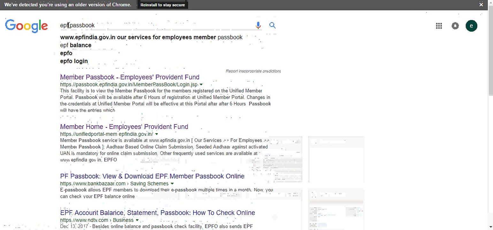Open Google notifications bell
Viewport: 493px width, 230px height.
[x=455, y=26]
